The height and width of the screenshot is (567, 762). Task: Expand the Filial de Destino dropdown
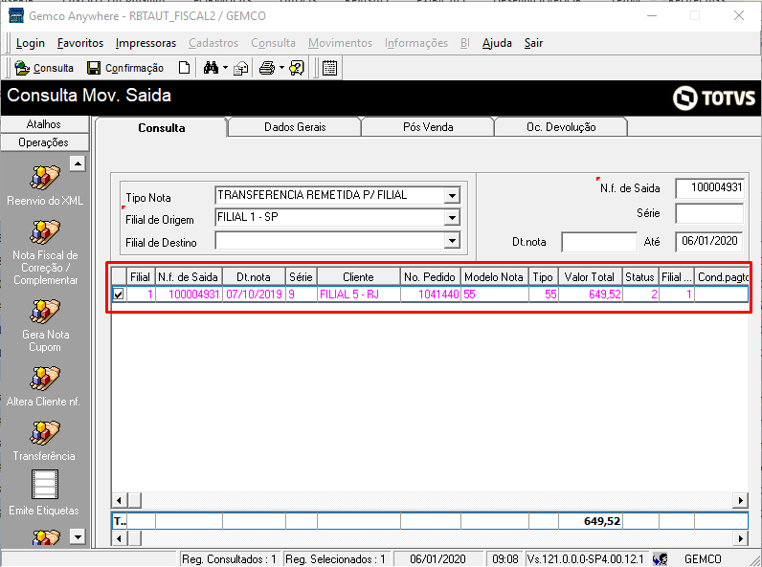tap(452, 241)
